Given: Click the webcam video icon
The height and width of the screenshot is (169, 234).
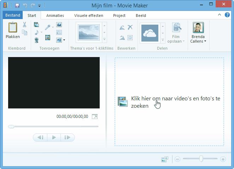Looking at the screenshot, I should [36, 40].
